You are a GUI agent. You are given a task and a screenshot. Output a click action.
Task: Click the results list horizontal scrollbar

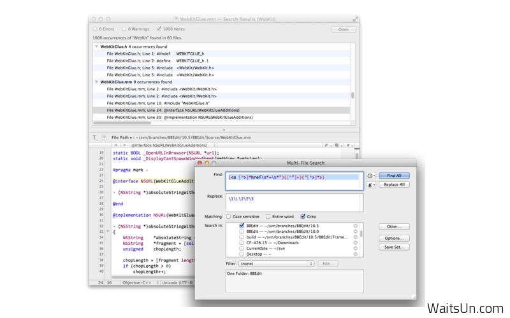tap(122, 123)
